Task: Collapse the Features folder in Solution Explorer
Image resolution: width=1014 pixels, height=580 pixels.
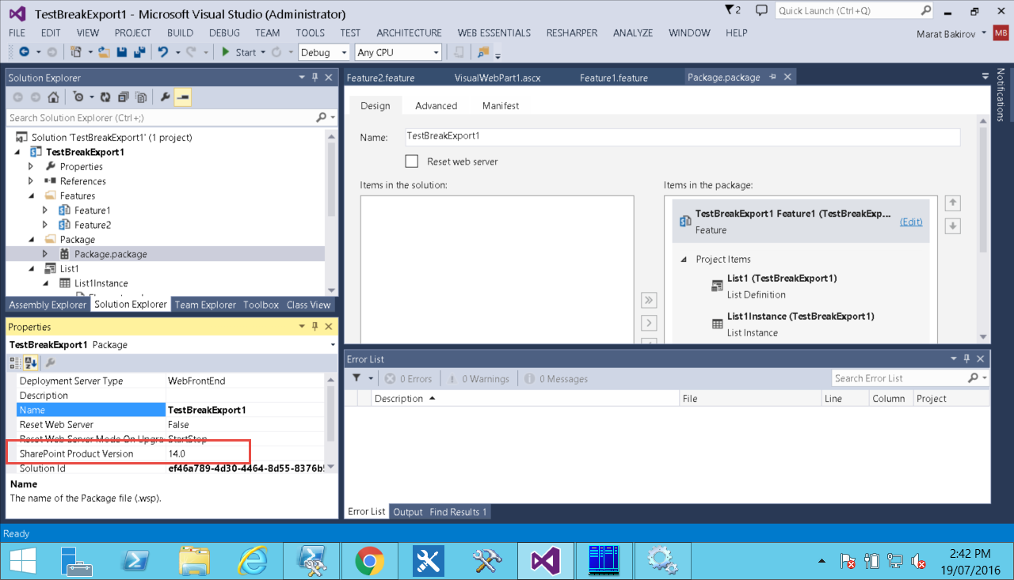Action: [x=31, y=196]
